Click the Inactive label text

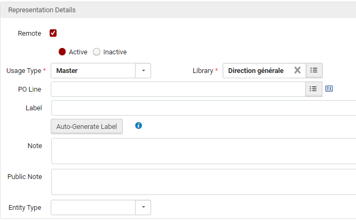point(115,52)
